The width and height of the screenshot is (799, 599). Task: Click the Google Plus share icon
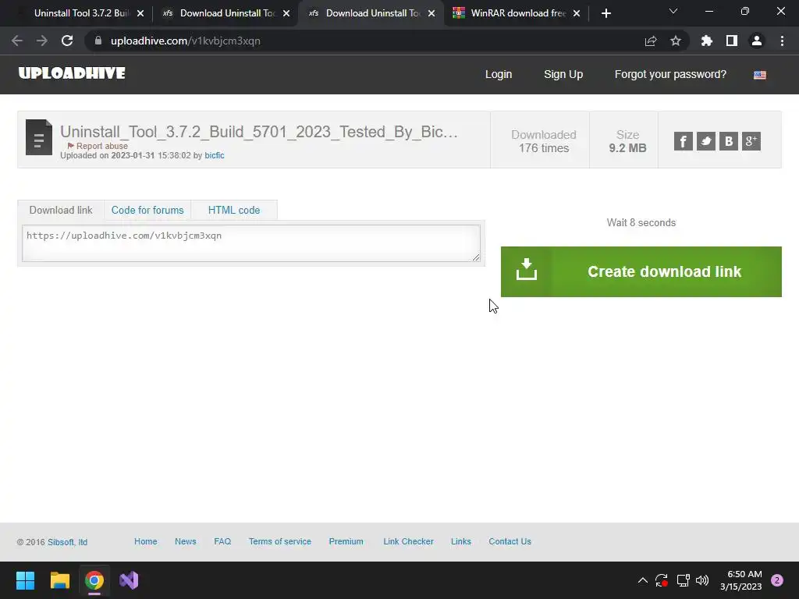pos(751,141)
